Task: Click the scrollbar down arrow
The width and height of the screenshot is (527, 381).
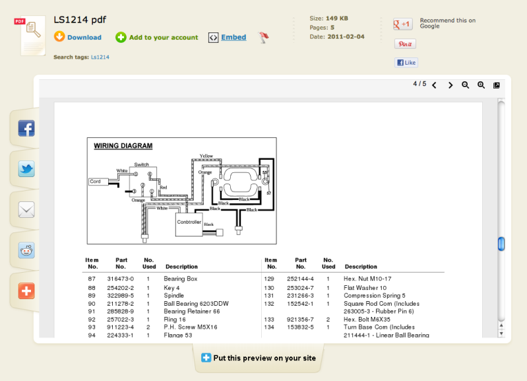Action: [x=501, y=333]
